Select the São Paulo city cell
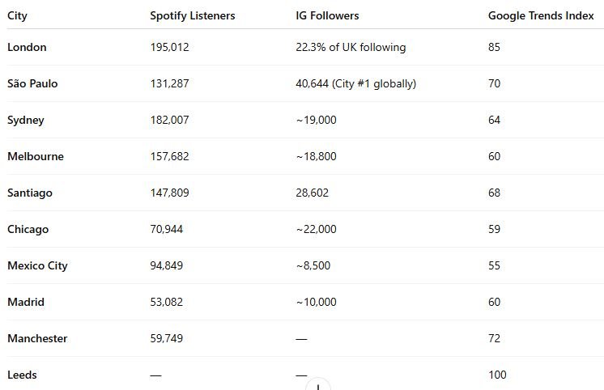Screen dimensions: 604x390 point(32,83)
